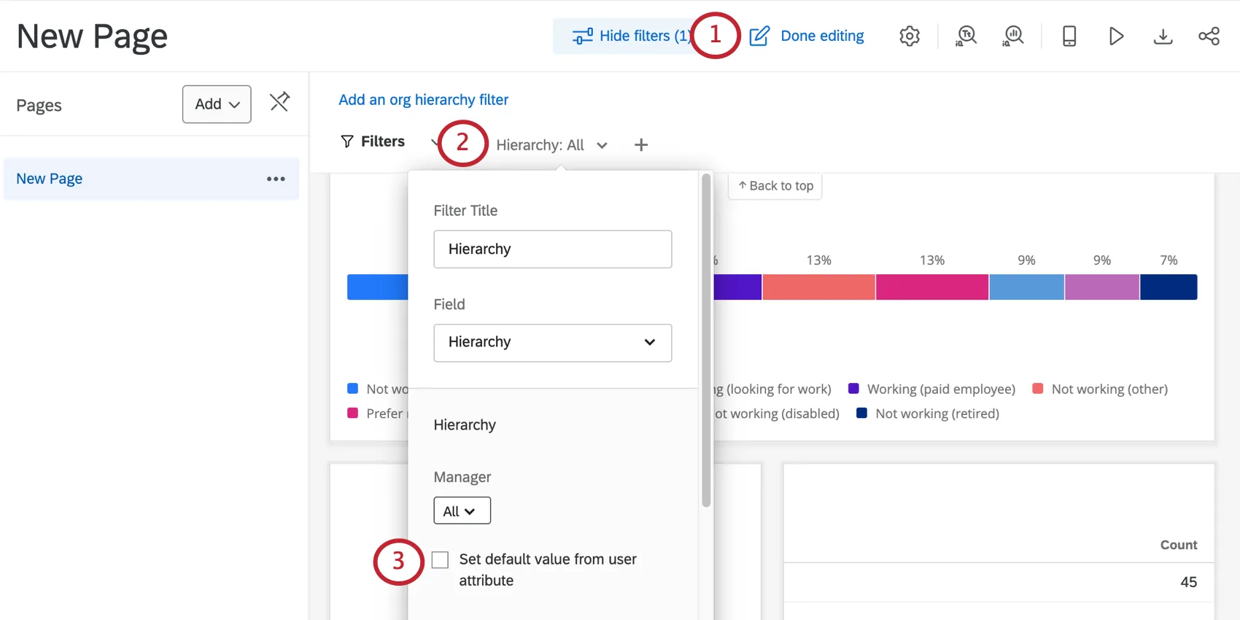Click the download export icon

pos(1163,36)
